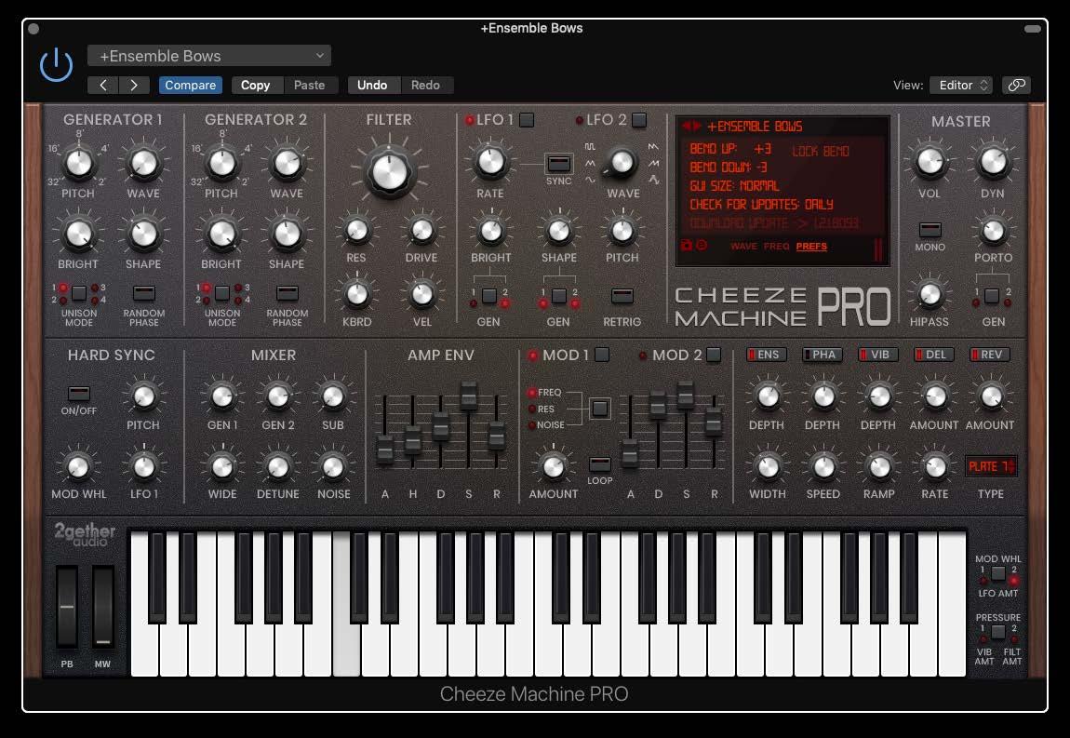
Task: Click Generator 1 BRIGHT knob
Action: tap(78, 235)
